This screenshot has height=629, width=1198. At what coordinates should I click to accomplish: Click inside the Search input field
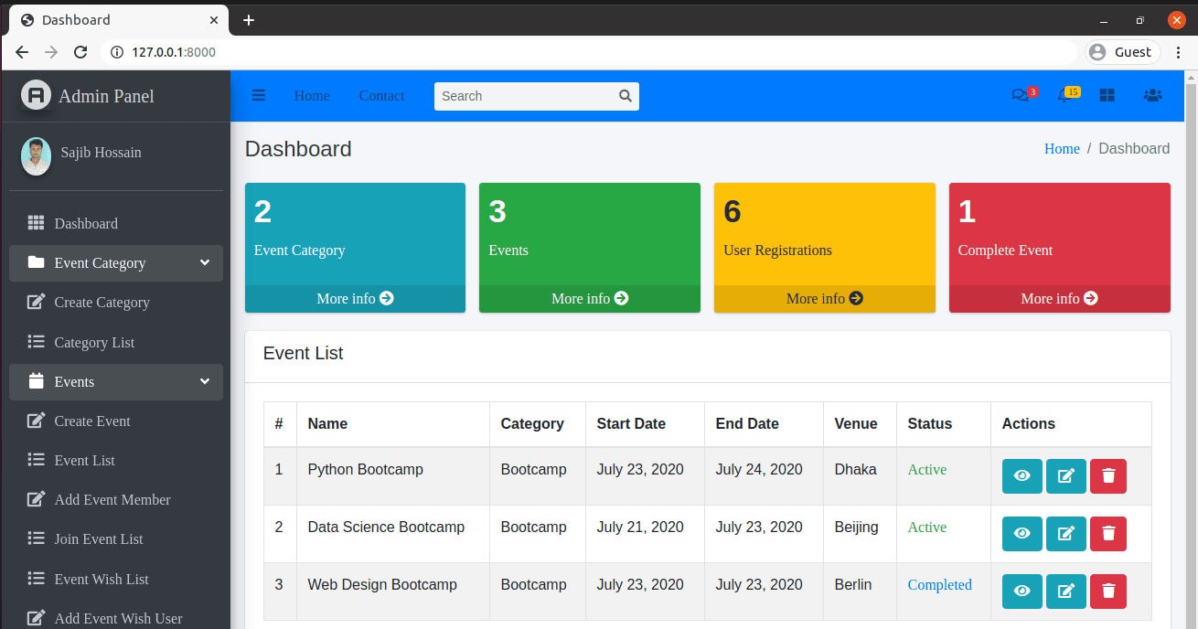coord(521,95)
